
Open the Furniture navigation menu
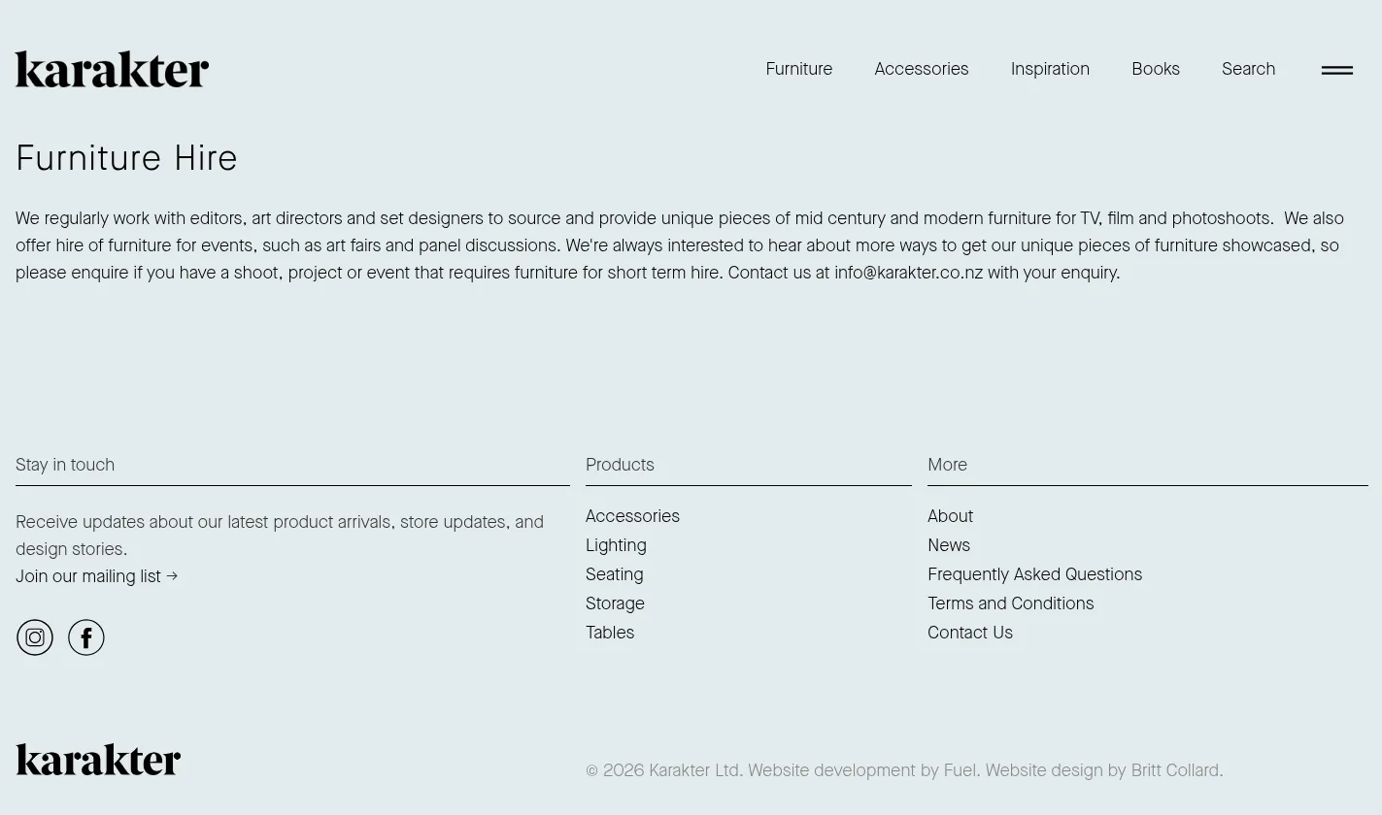[799, 69]
